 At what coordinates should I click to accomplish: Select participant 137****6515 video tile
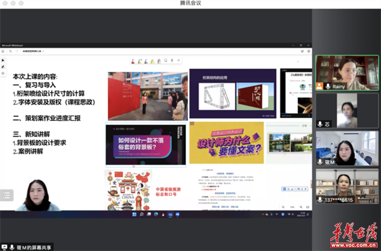click(347, 186)
